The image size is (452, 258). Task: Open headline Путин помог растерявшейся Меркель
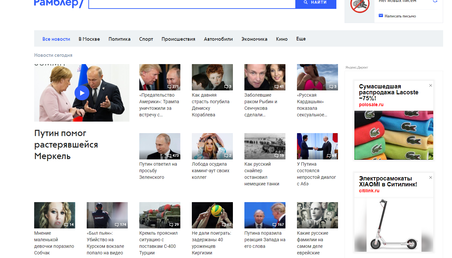click(66, 145)
